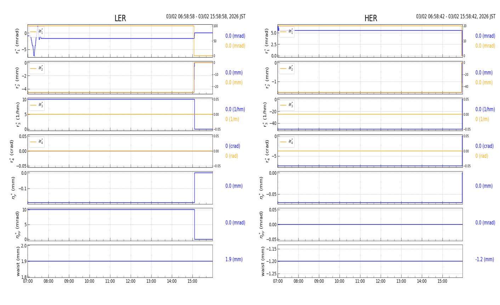500x305 pixels.
Task: Select the LER time range ending 15:58:58
Action: pos(206,17)
